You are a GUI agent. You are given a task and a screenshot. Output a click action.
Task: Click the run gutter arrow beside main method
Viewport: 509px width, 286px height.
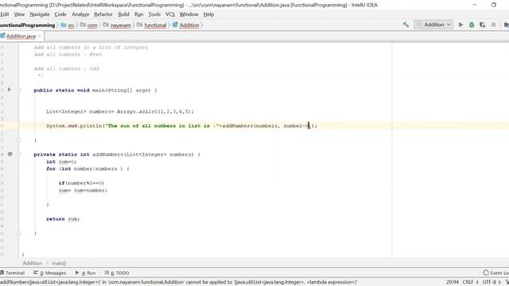tap(9, 90)
